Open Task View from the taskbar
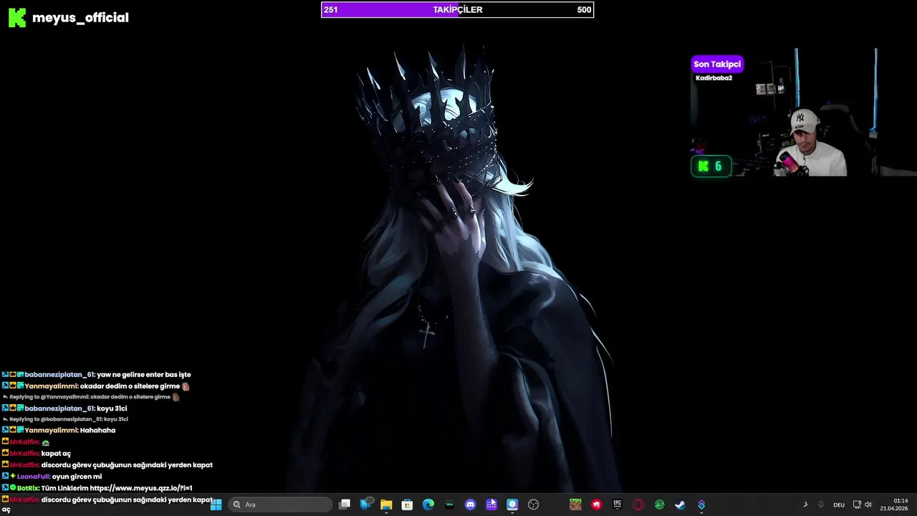Viewport: 917px width, 516px height. [345, 505]
